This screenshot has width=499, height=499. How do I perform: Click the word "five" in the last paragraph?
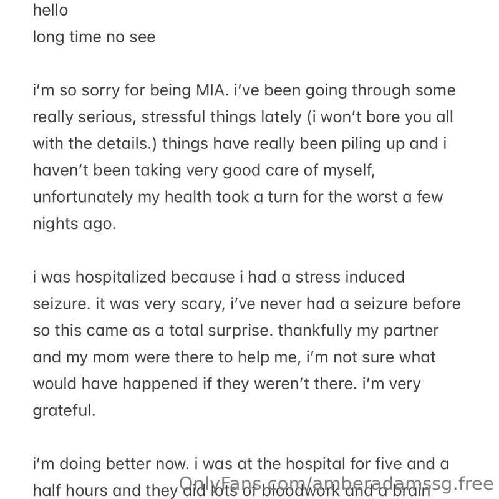(x=389, y=463)
